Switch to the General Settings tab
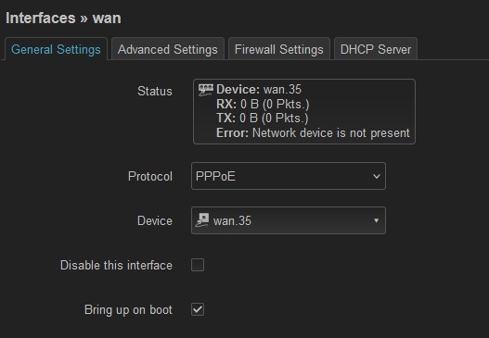The width and height of the screenshot is (489, 338). click(56, 49)
